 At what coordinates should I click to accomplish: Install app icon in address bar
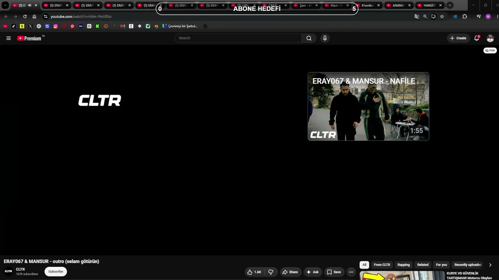coord(434,17)
